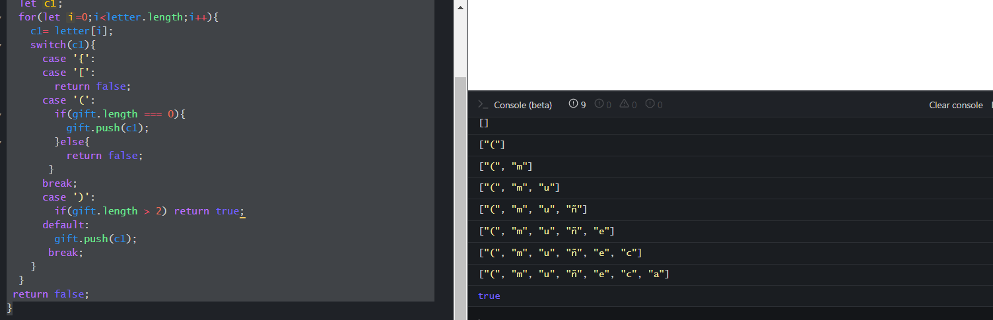The image size is (993, 320).
Task: Select console row showing only ["("]
Action: (730, 145)
